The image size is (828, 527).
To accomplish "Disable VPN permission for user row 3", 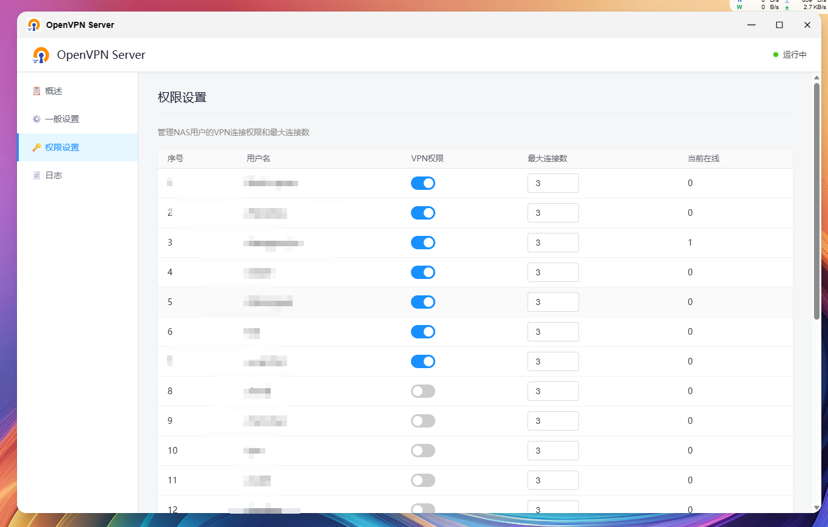I will click(423, 243).
